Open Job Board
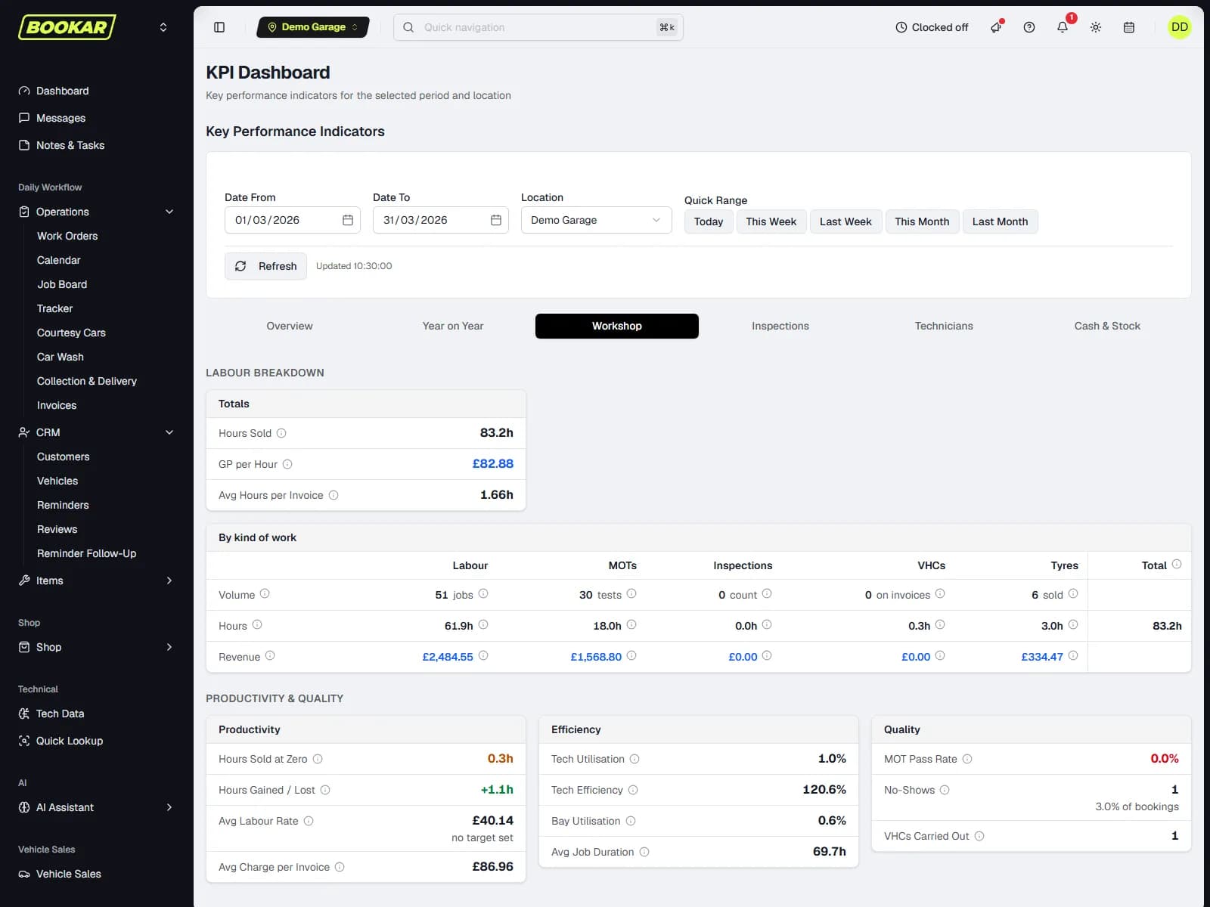 pyautogui.click(x=62, y=284)
